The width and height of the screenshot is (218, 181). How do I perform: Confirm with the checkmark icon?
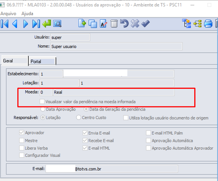[146, 23]
